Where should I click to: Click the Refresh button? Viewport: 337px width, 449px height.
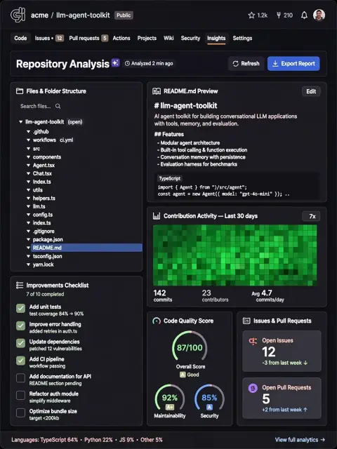246,64
